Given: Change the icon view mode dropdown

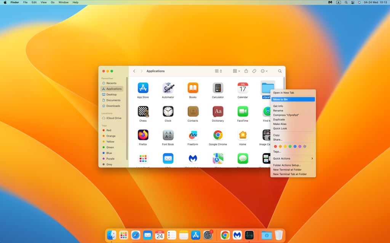Looking at the screenshot, I should (218, 71).
